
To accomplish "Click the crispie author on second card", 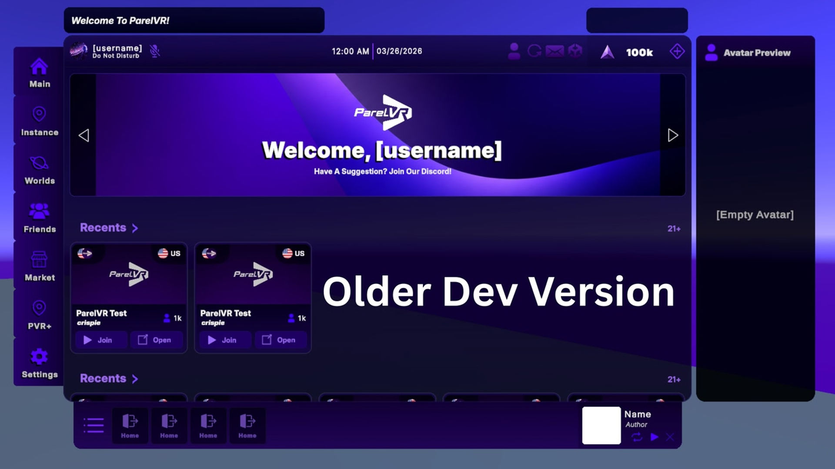I will (x=213, y=323).
